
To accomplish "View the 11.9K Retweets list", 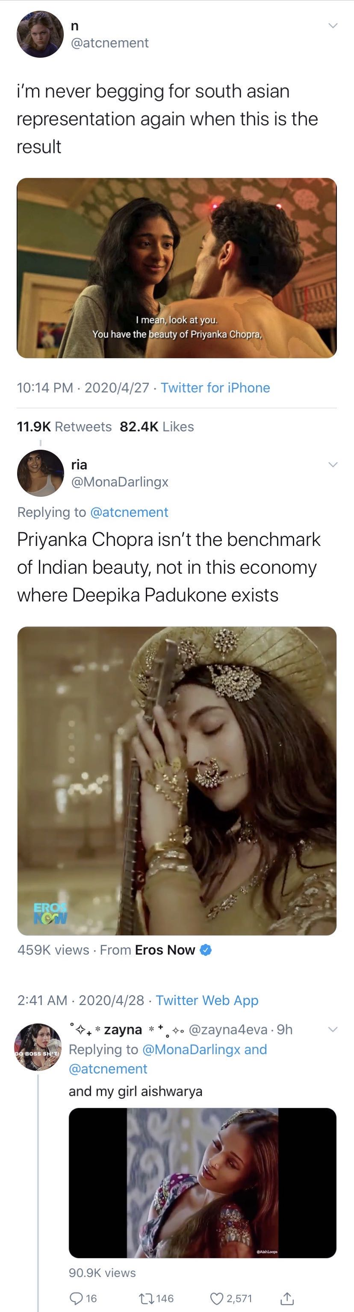I will (64, 427).
